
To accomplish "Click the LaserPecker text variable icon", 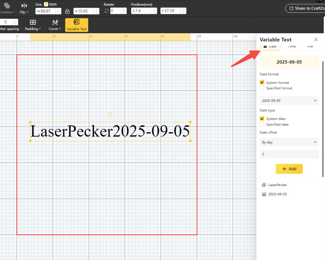I will click(264, 185).
